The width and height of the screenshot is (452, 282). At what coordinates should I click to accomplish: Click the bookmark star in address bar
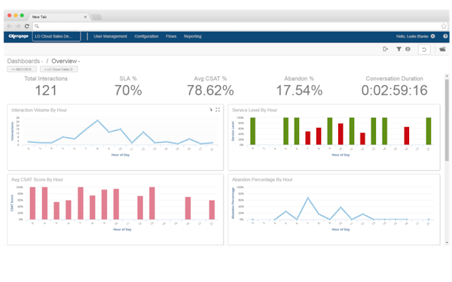(x=444, y=26)
